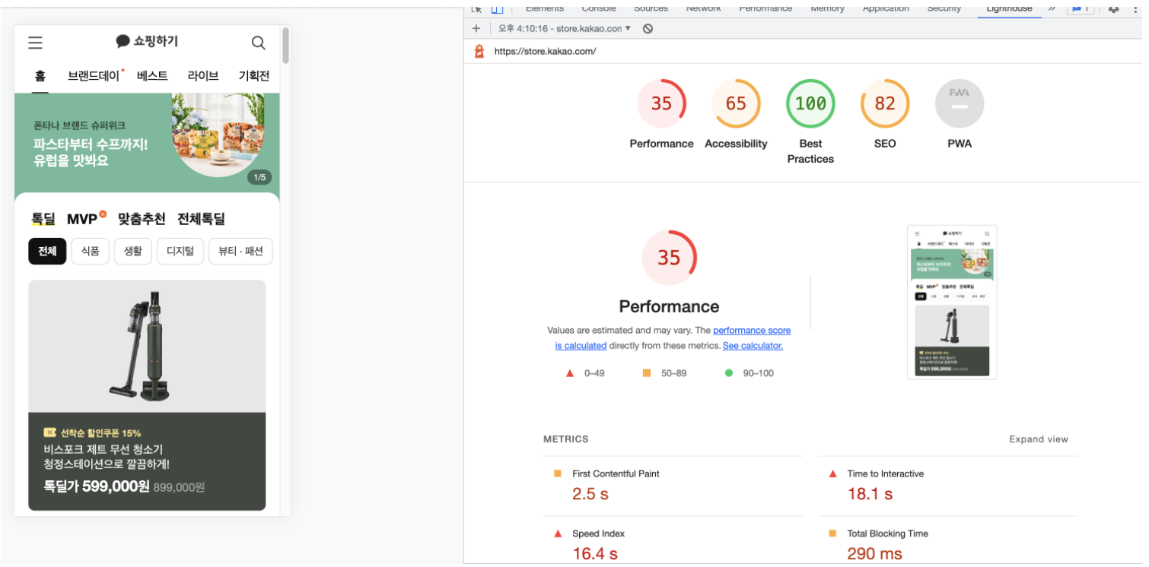Open the 기획전 tab

click(x=254, y=76)
